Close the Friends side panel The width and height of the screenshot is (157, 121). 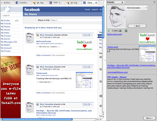tap(154, 2)
